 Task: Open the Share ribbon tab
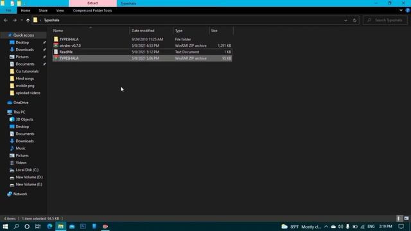tap(43, 10)
